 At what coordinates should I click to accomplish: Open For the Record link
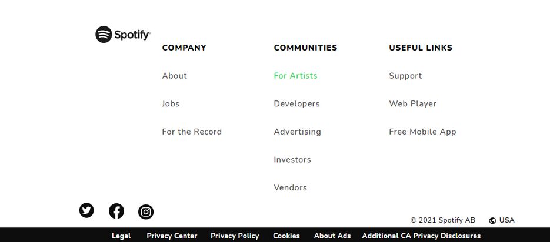click(192, 132)
